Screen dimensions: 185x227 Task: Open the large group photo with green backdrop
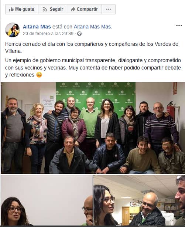tap(93, 128)
